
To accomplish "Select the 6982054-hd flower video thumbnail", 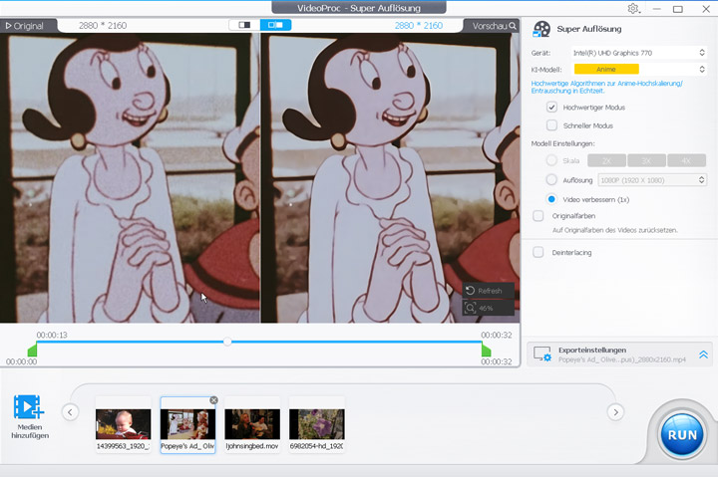I will pyautogui.click(x=317, y=425).
